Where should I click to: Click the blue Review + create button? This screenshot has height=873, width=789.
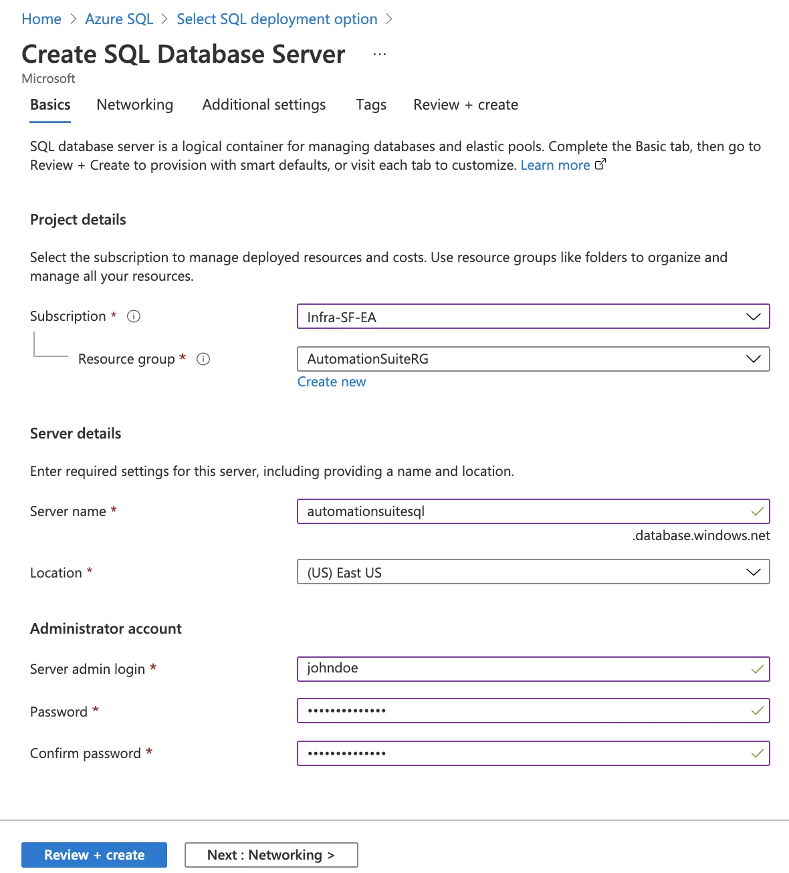tap(94, 855)
